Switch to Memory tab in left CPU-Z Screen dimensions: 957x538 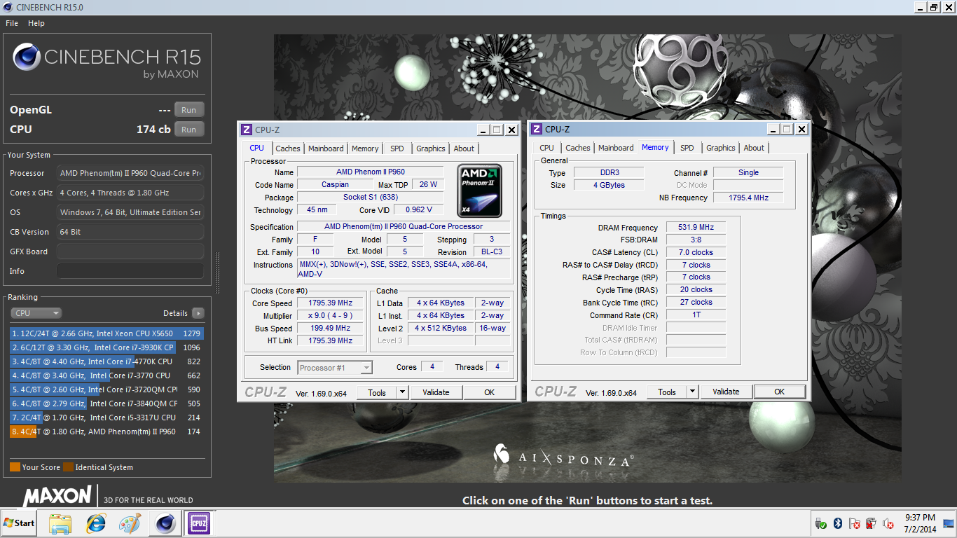tap(365, 149)
